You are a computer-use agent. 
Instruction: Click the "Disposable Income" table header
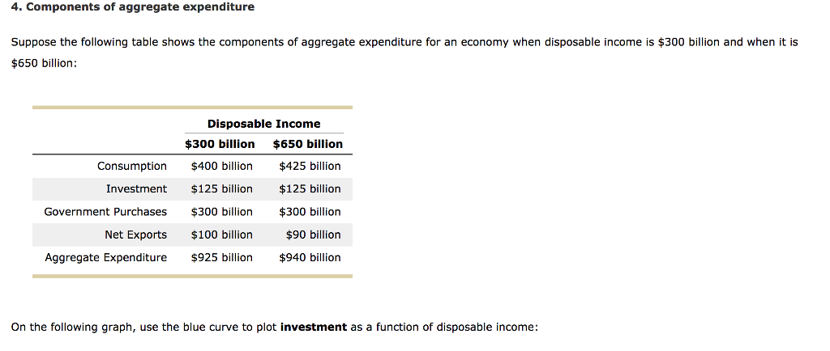(x=263, y=124)
